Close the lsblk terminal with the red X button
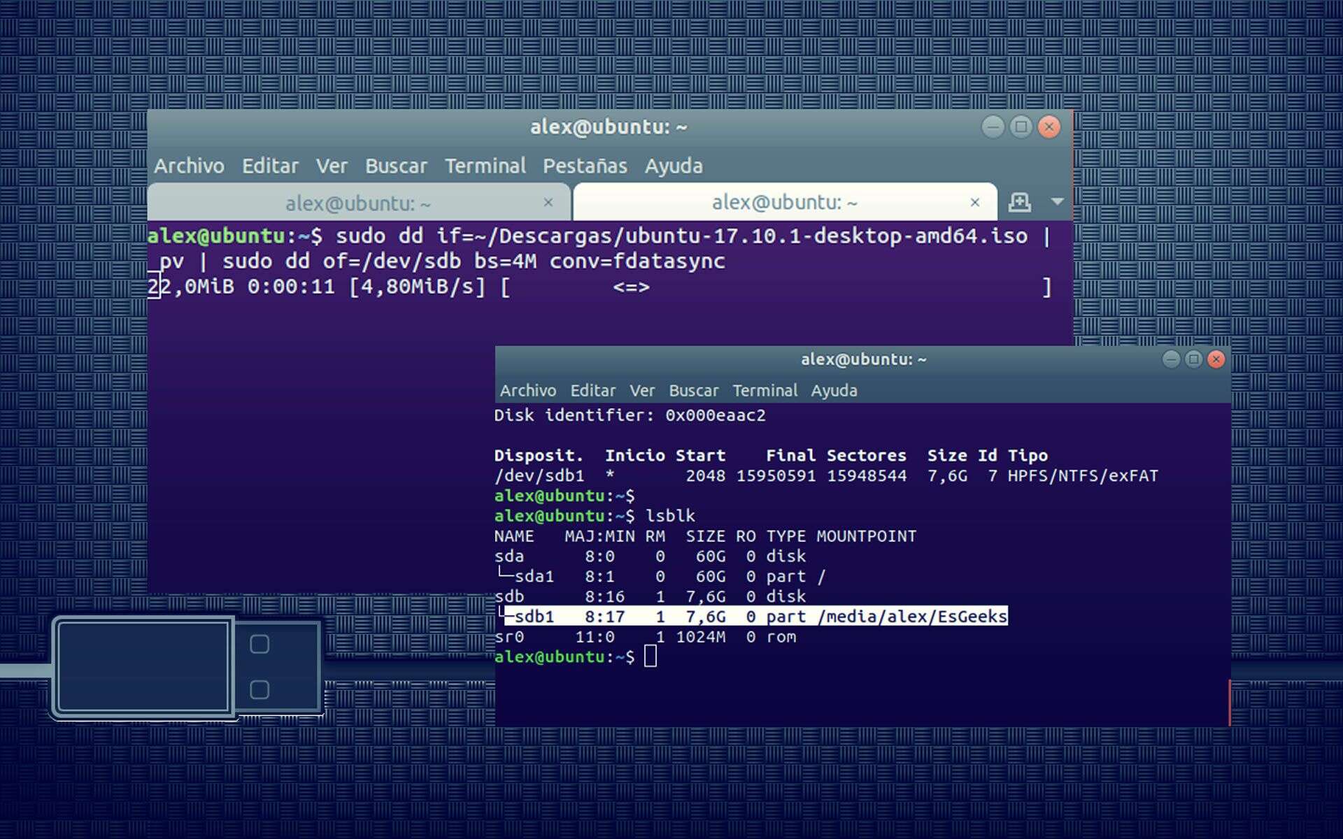1343x839 pixels. (x=1216, y=359)
